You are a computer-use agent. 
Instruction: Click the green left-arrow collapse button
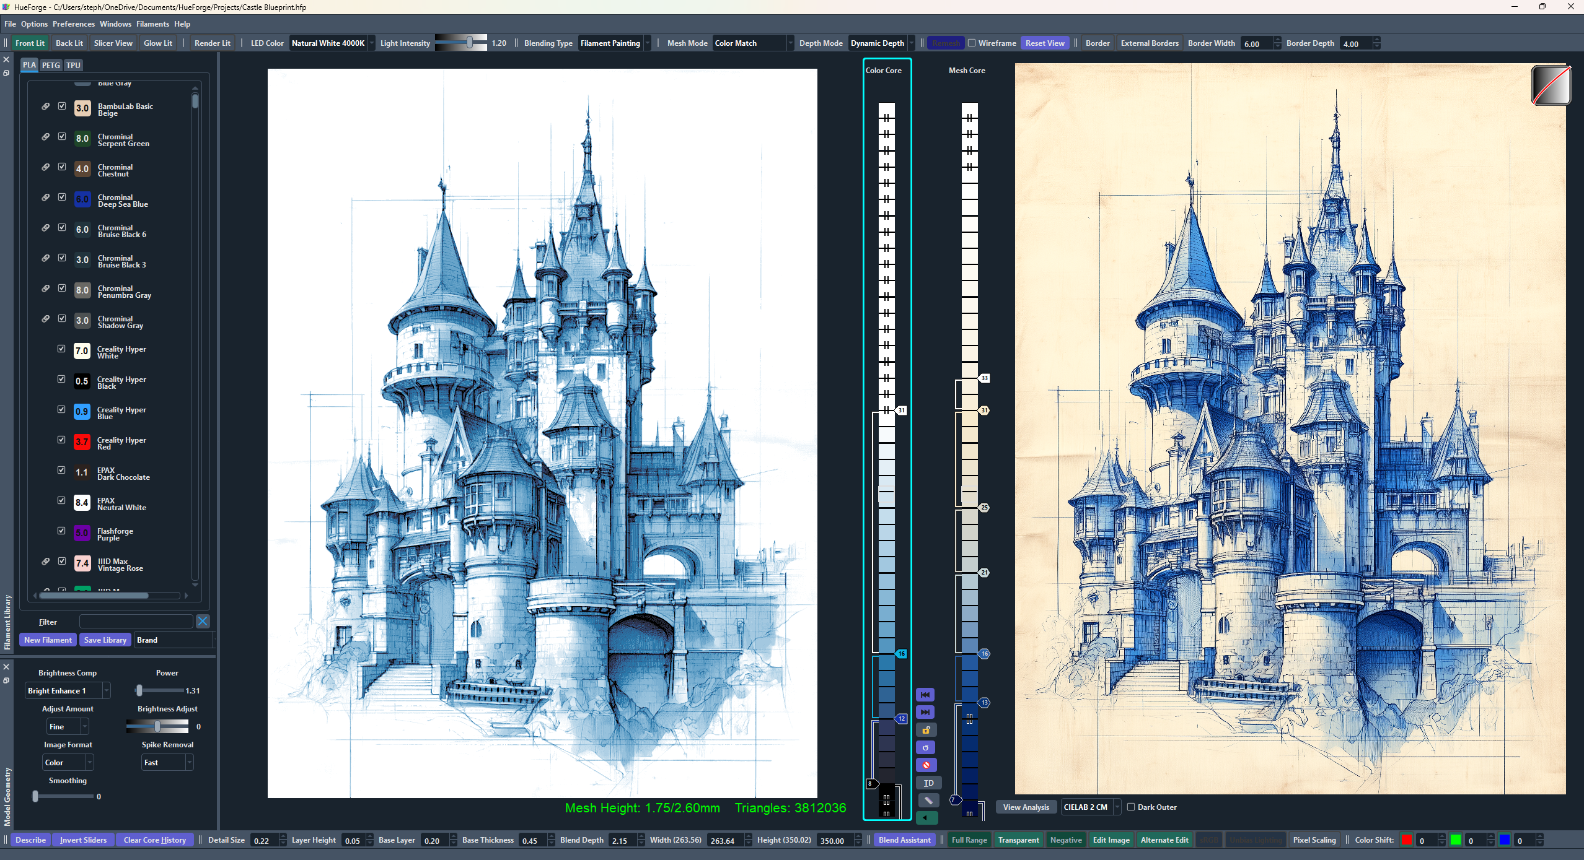tap(926, 818)
